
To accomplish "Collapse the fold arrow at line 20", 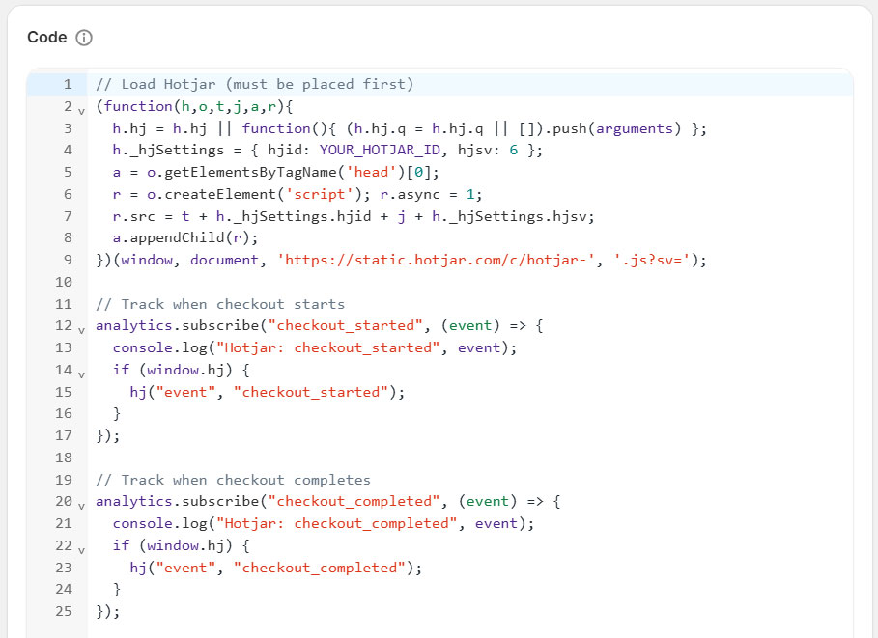I will coord(82,507).
